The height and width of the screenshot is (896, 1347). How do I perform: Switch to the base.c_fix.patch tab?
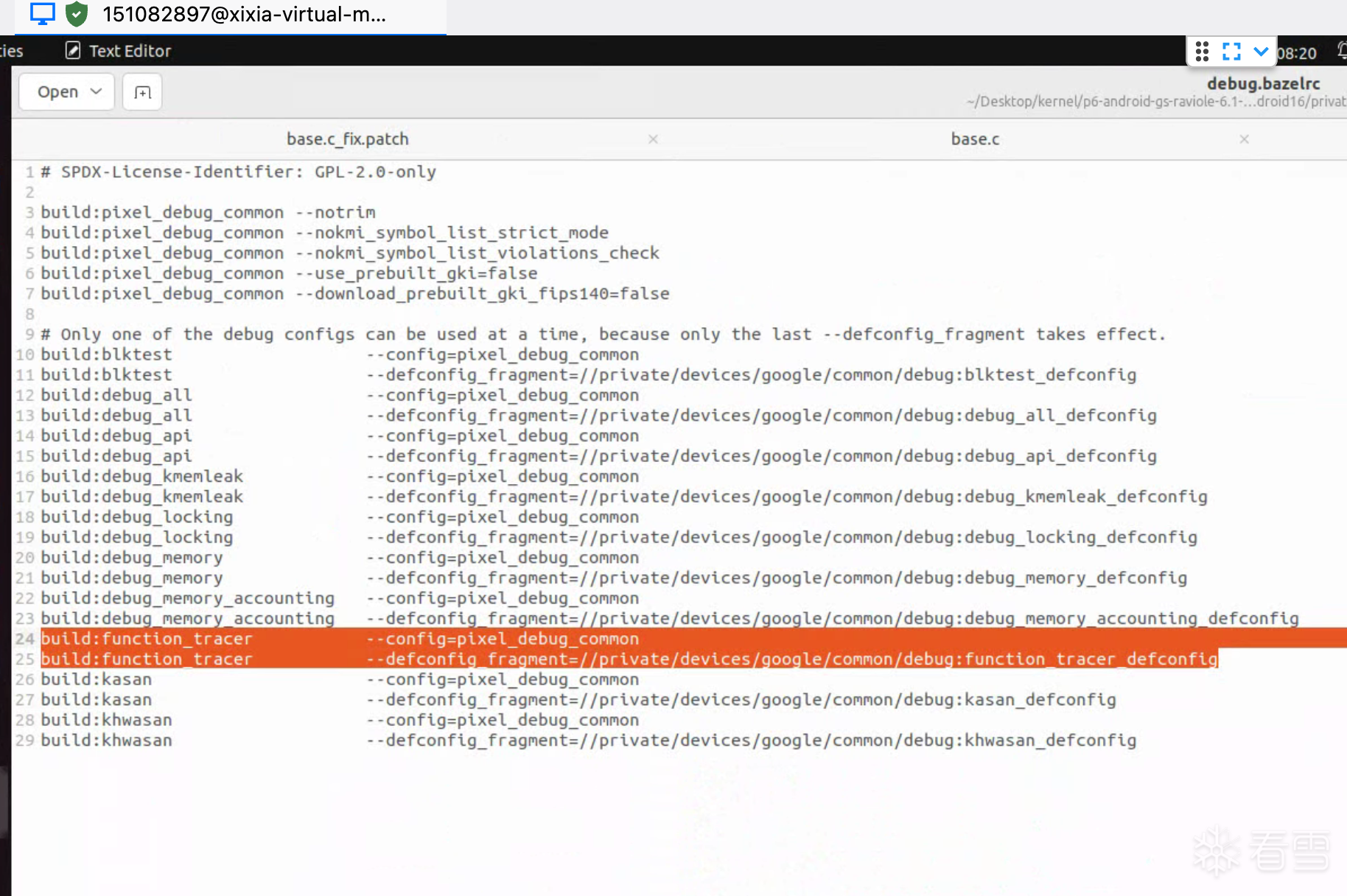347,139
